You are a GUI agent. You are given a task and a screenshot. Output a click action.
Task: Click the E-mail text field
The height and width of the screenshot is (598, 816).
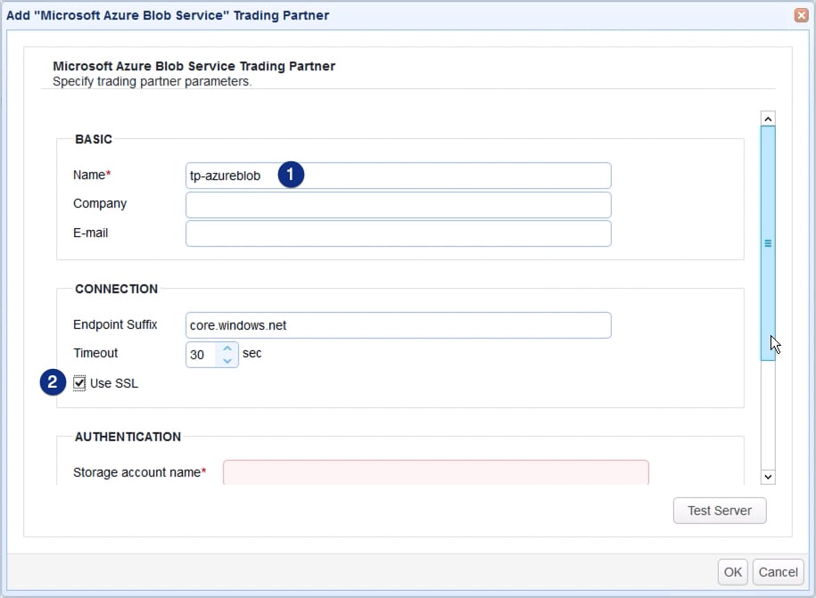click(x=398, y=233)
